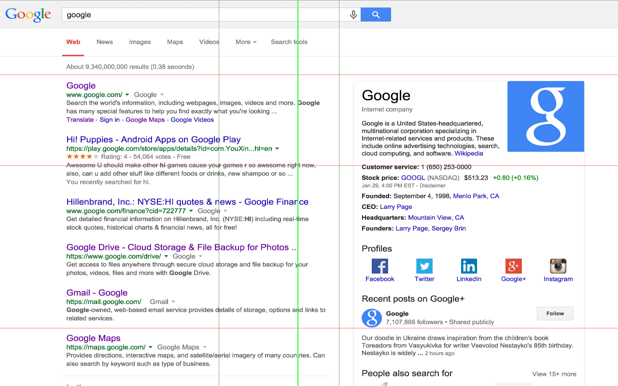Click the Follow button
This screenshot has width=618, height=386.
tap(555, 313)
